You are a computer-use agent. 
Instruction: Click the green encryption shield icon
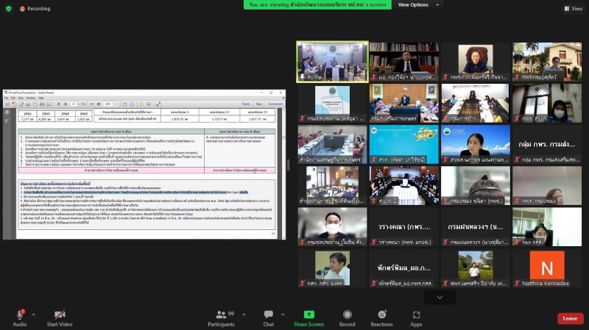[x=7, y=9]
